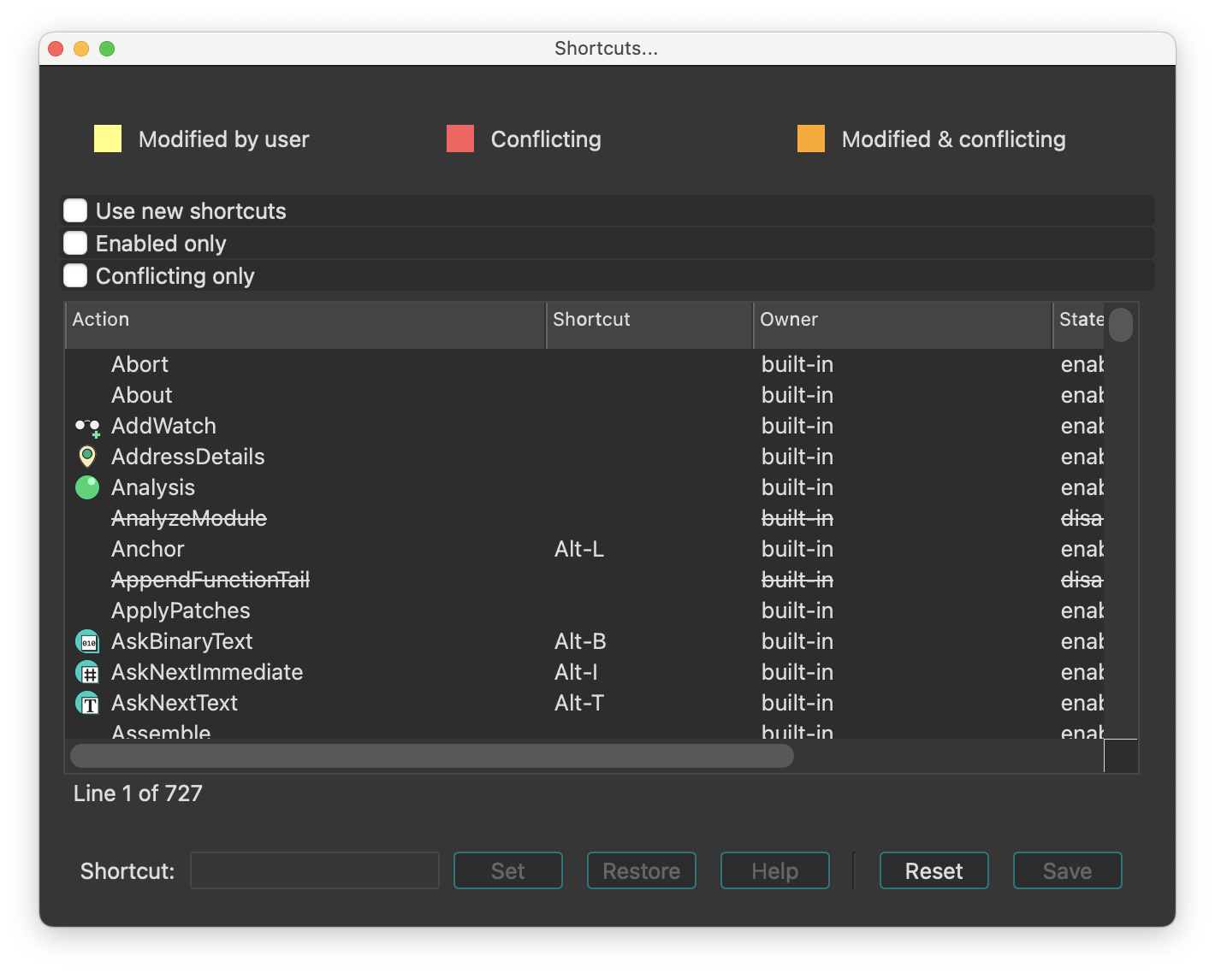Select the Anchor action row
The image size is (1215, 973).
click(x=148, y=549)
